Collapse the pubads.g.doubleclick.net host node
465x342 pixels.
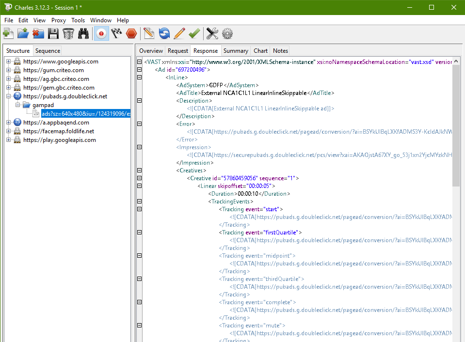9,96
